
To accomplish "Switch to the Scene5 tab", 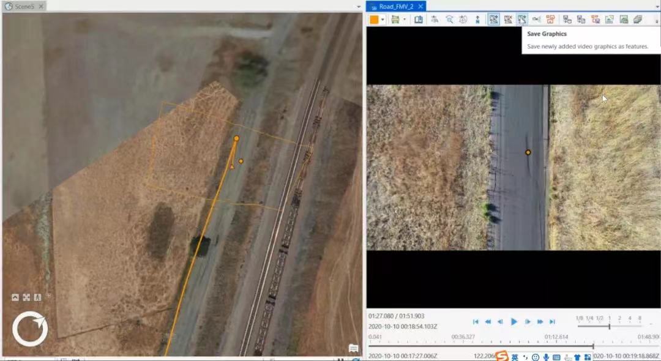I will pos(24,6).
